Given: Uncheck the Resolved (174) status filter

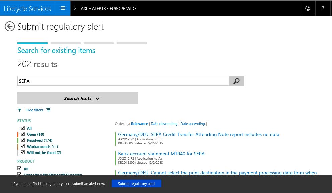Looking at the screenshot, I should tap(23, 140).
